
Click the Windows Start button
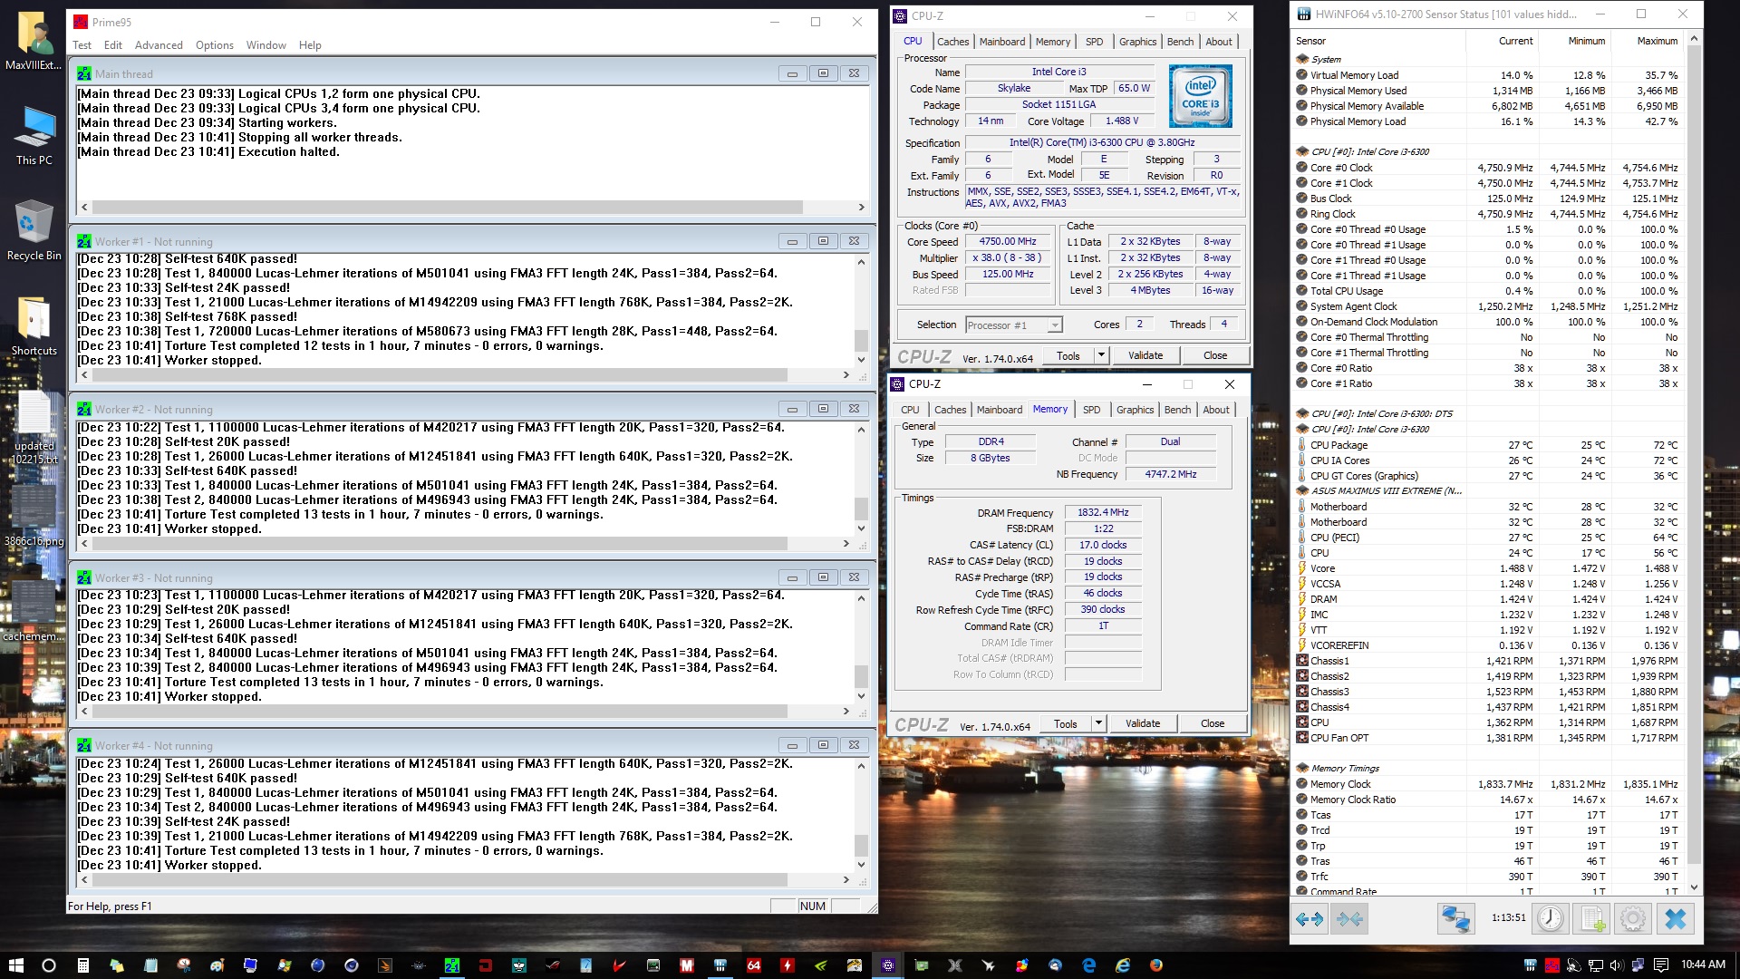[15, 965]
